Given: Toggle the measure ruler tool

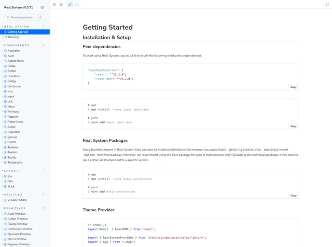Looking at the screenshot, I should tap(70, 4).
